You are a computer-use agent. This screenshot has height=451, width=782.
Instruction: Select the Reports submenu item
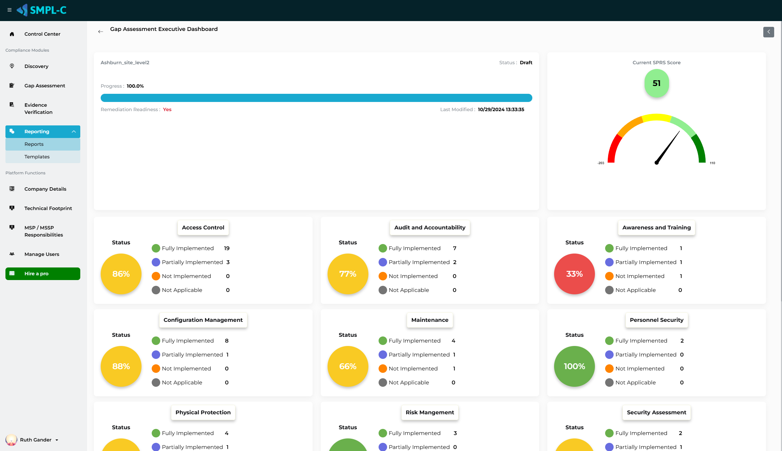[34, 144]
